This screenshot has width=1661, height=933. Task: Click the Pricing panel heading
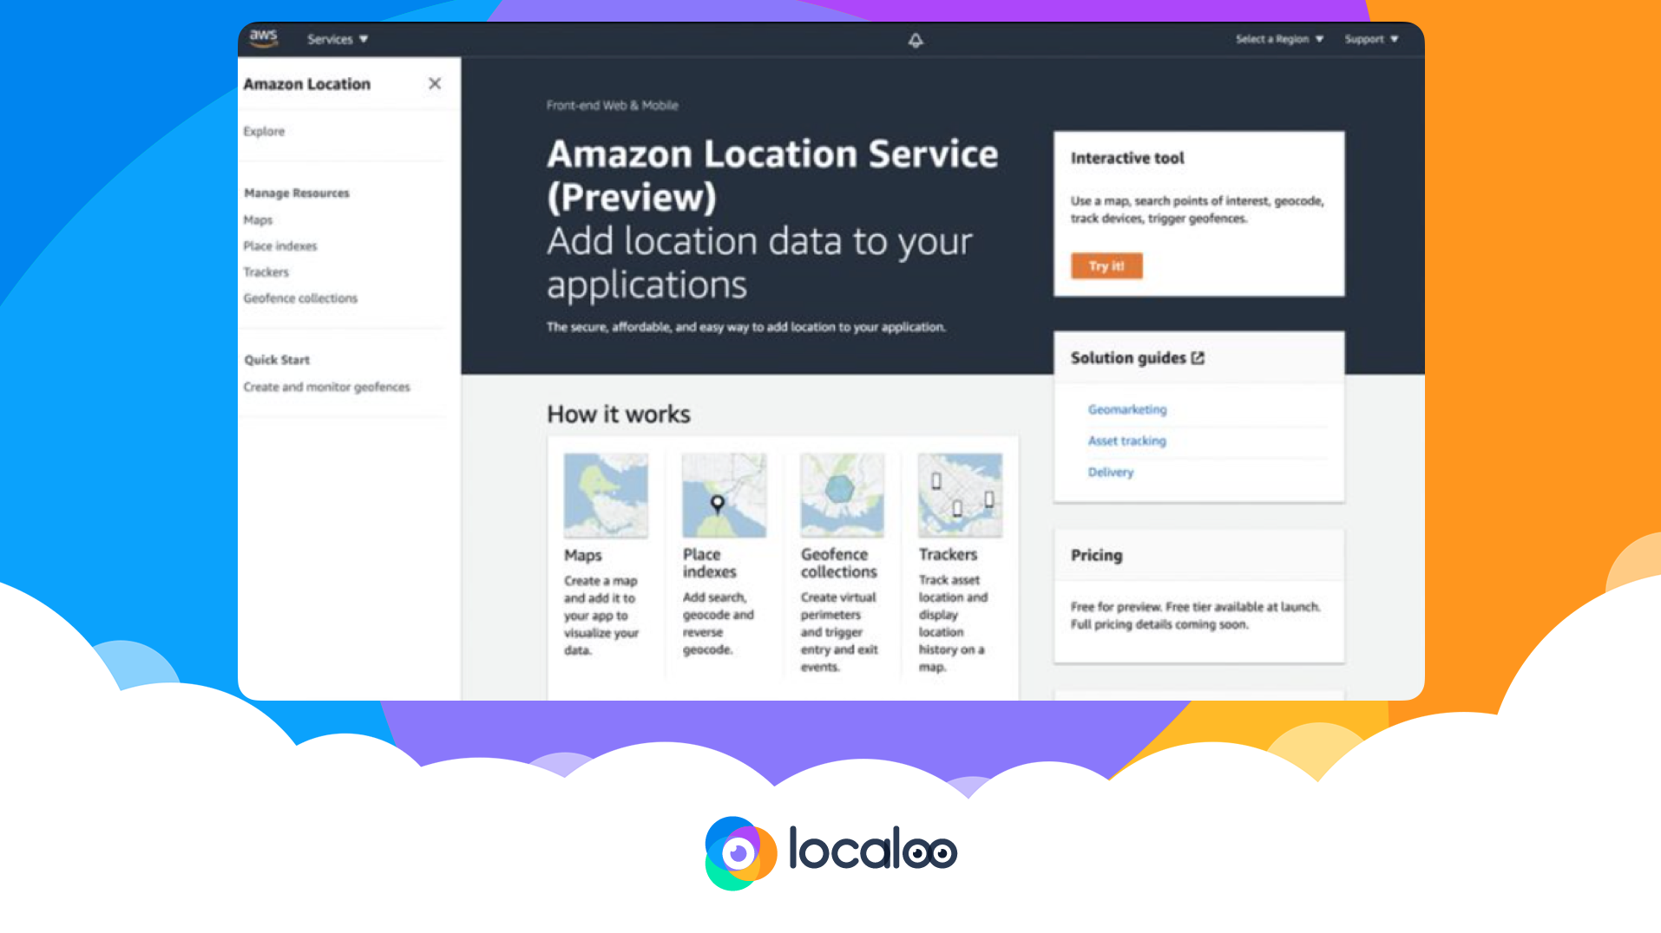(1096, 555)
